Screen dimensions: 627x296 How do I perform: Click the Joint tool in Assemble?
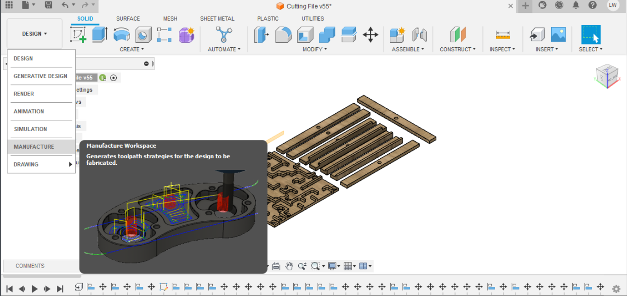coord(419,34)
